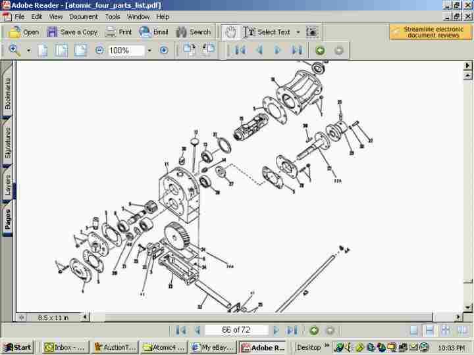Expand the Zoom In tool dropdown arrow
The image size is (474, 355).
(x=28, y=51)
